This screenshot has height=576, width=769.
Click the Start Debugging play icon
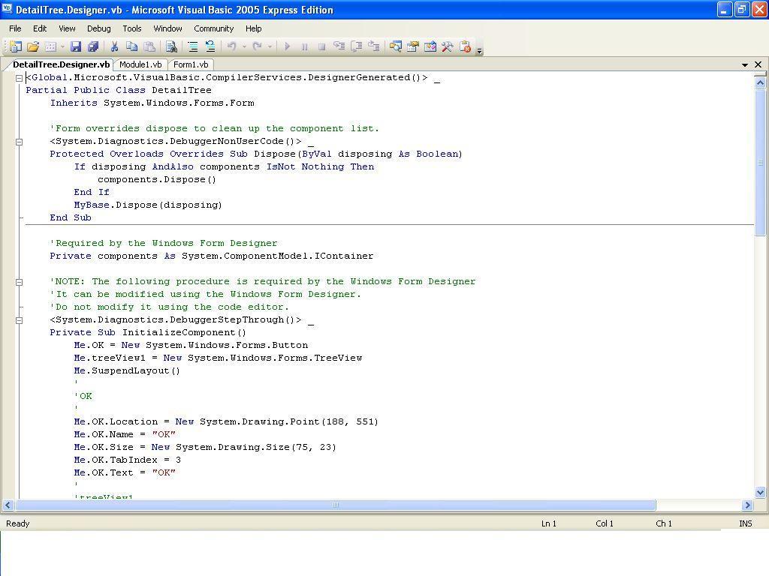click(288, 46)
